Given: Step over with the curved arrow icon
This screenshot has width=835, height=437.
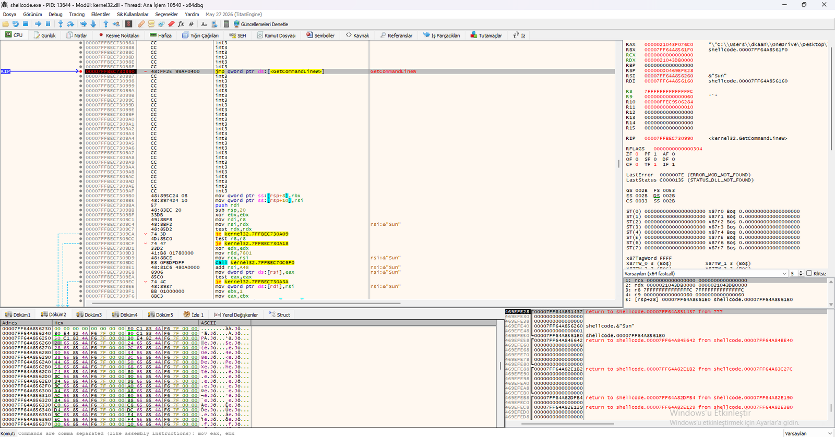Looking at the screenshot, I should tap(70, 24).
